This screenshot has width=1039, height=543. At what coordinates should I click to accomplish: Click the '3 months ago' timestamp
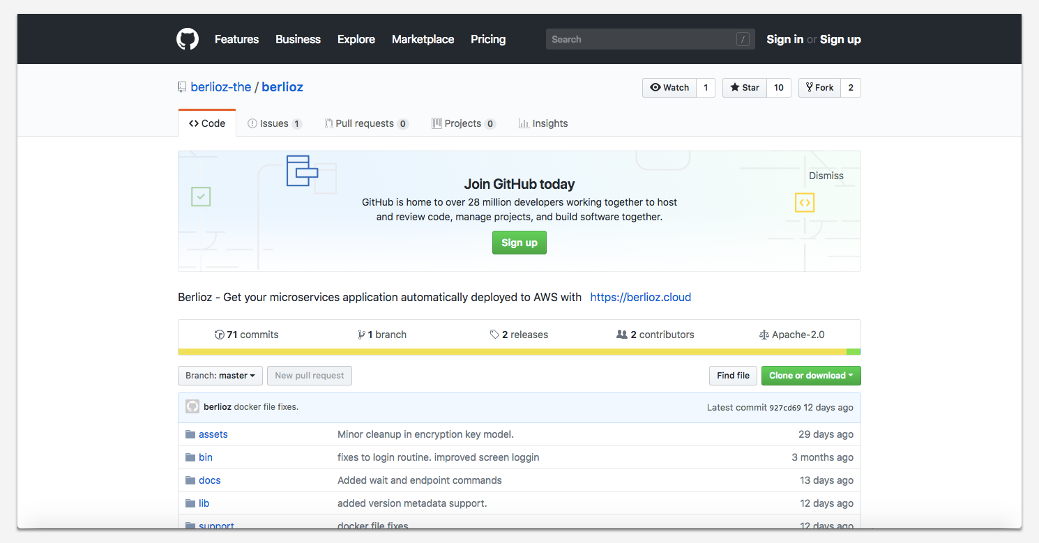[823, 457]
